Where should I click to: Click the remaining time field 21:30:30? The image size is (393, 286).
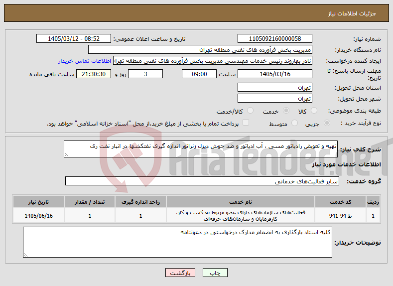94,74
